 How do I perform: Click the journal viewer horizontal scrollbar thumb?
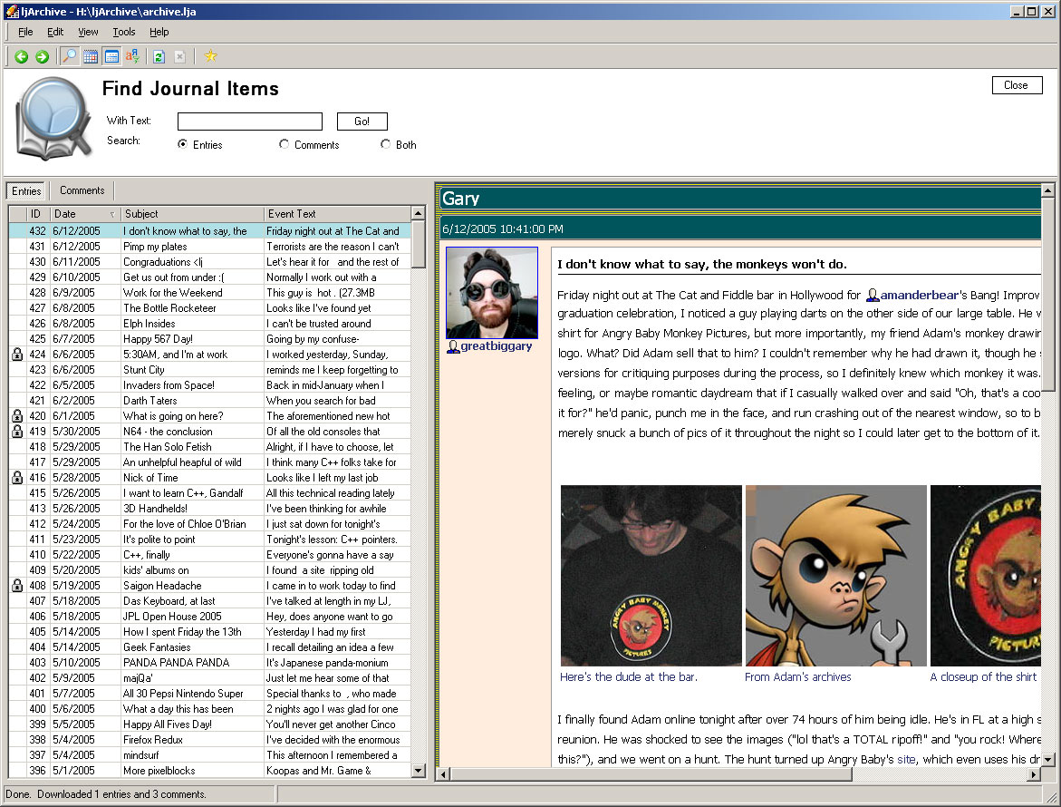pos(651,773)
